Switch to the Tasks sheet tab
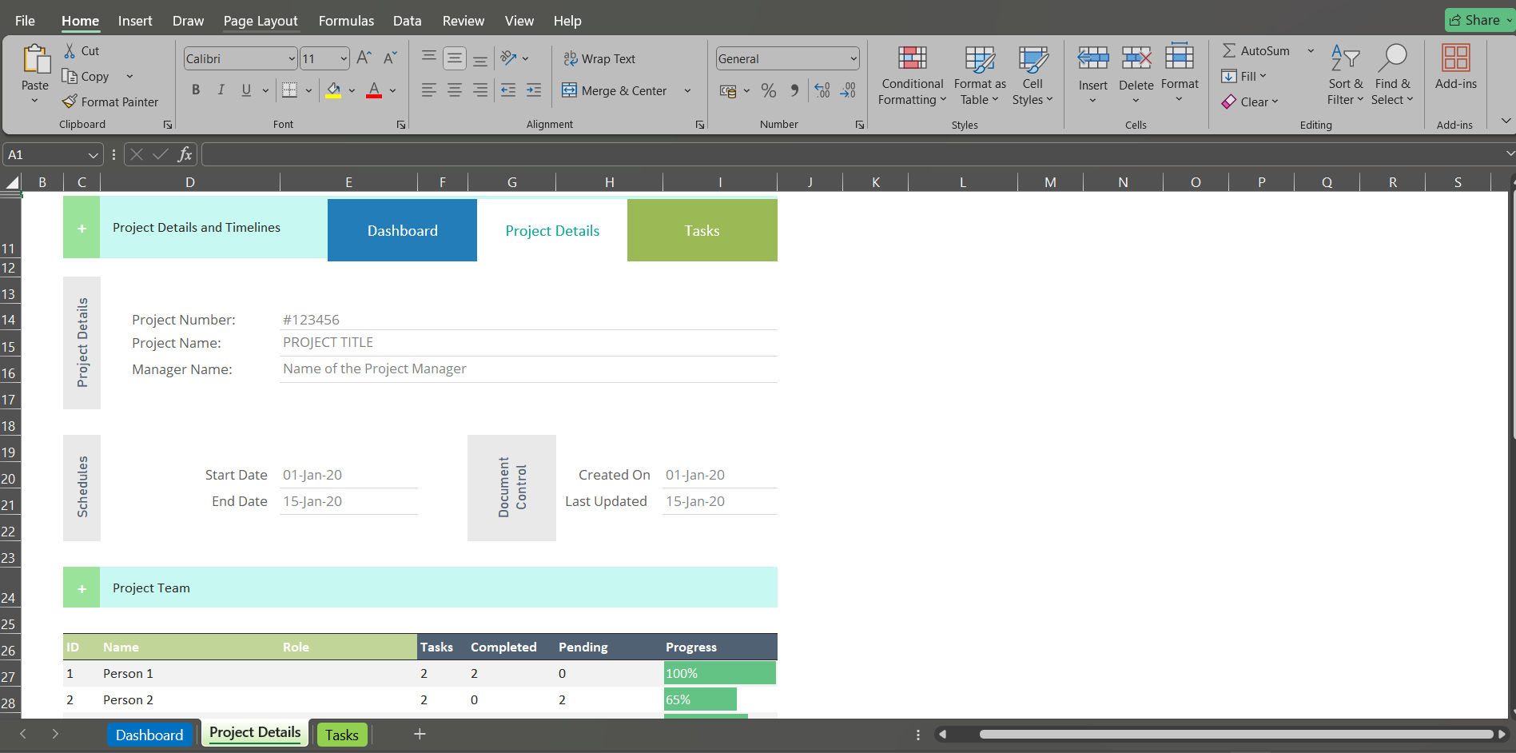Viewport: 1516px width, 753px height. [341, 734]
